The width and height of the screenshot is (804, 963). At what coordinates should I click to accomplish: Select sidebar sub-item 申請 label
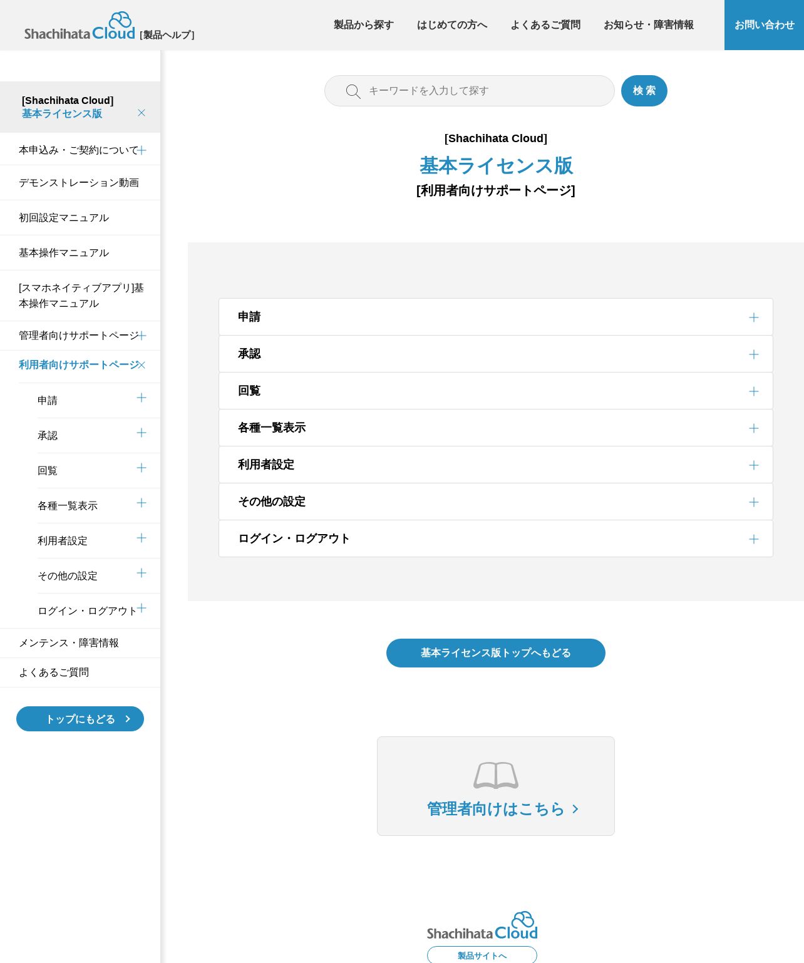(48, 401)
